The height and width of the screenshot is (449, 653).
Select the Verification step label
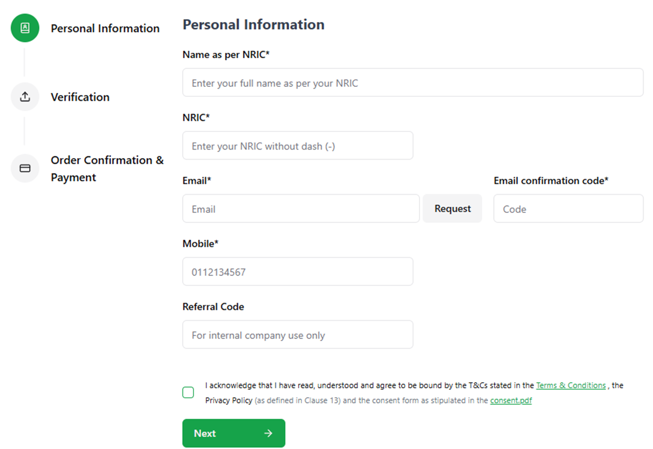click(x=80, y=97)
